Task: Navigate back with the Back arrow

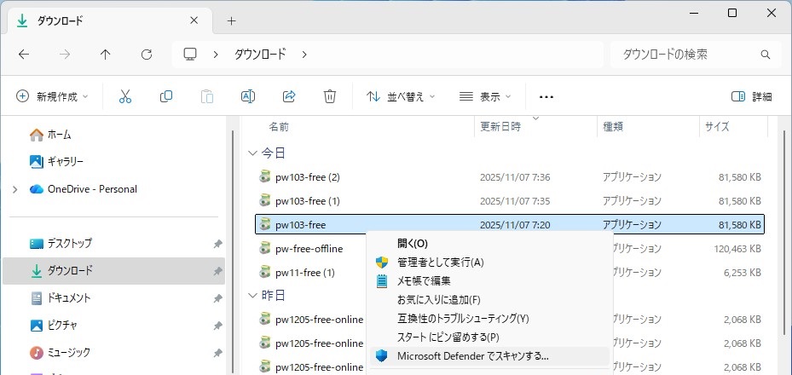Action: tap(24, 55)
